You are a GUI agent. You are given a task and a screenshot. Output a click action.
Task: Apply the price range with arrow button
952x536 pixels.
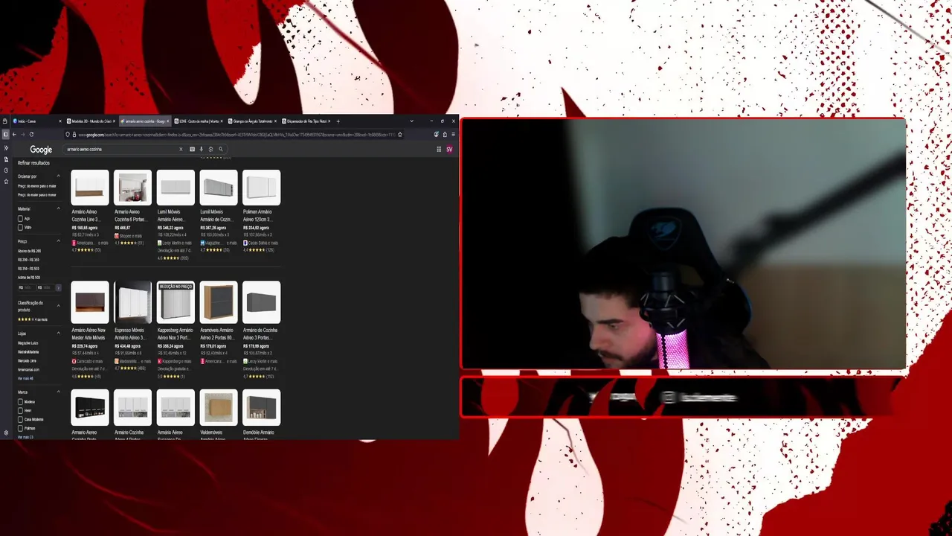click(58, 287)
